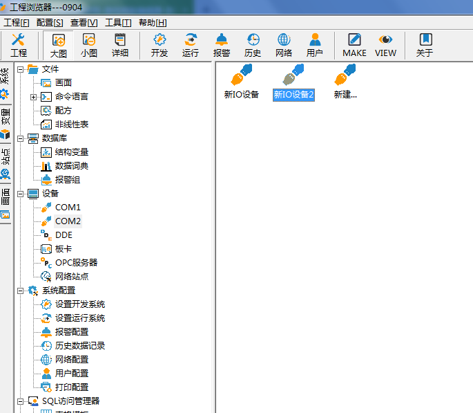Image resolution: width=473 pixels, height=413 pixels.
Task: Switch to 小图 small icon view
Action: 89,45
